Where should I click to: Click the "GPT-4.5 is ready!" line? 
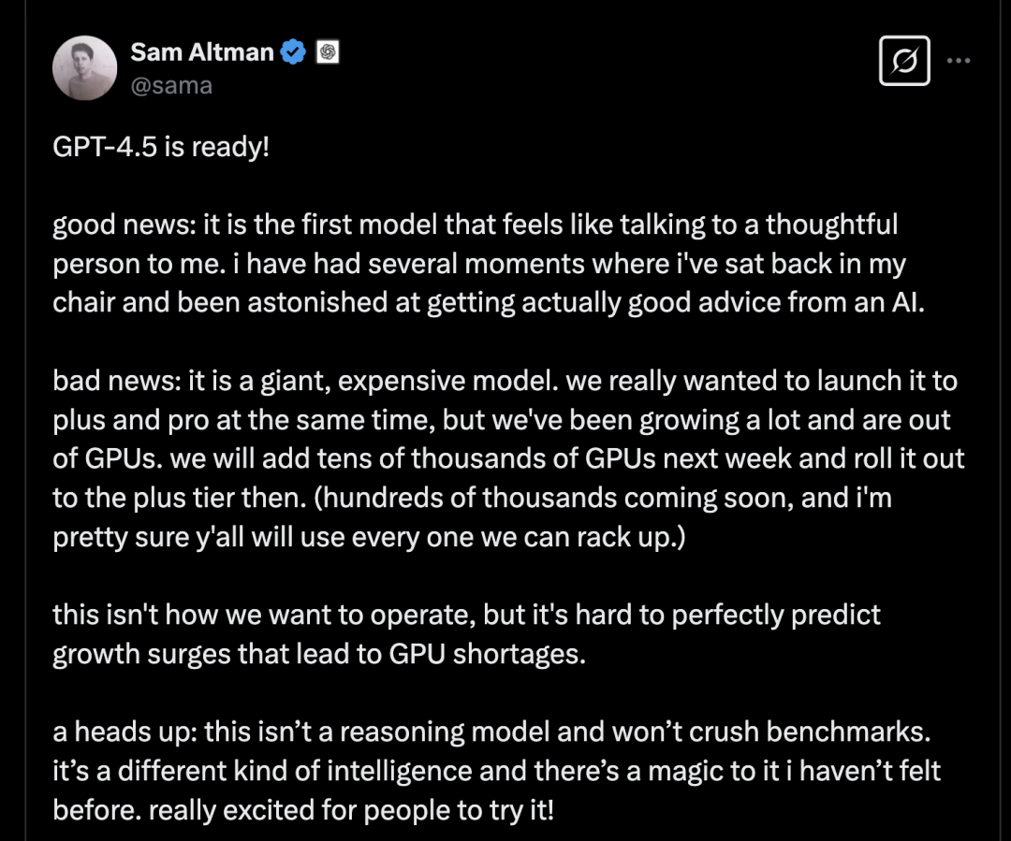[160, 147]
